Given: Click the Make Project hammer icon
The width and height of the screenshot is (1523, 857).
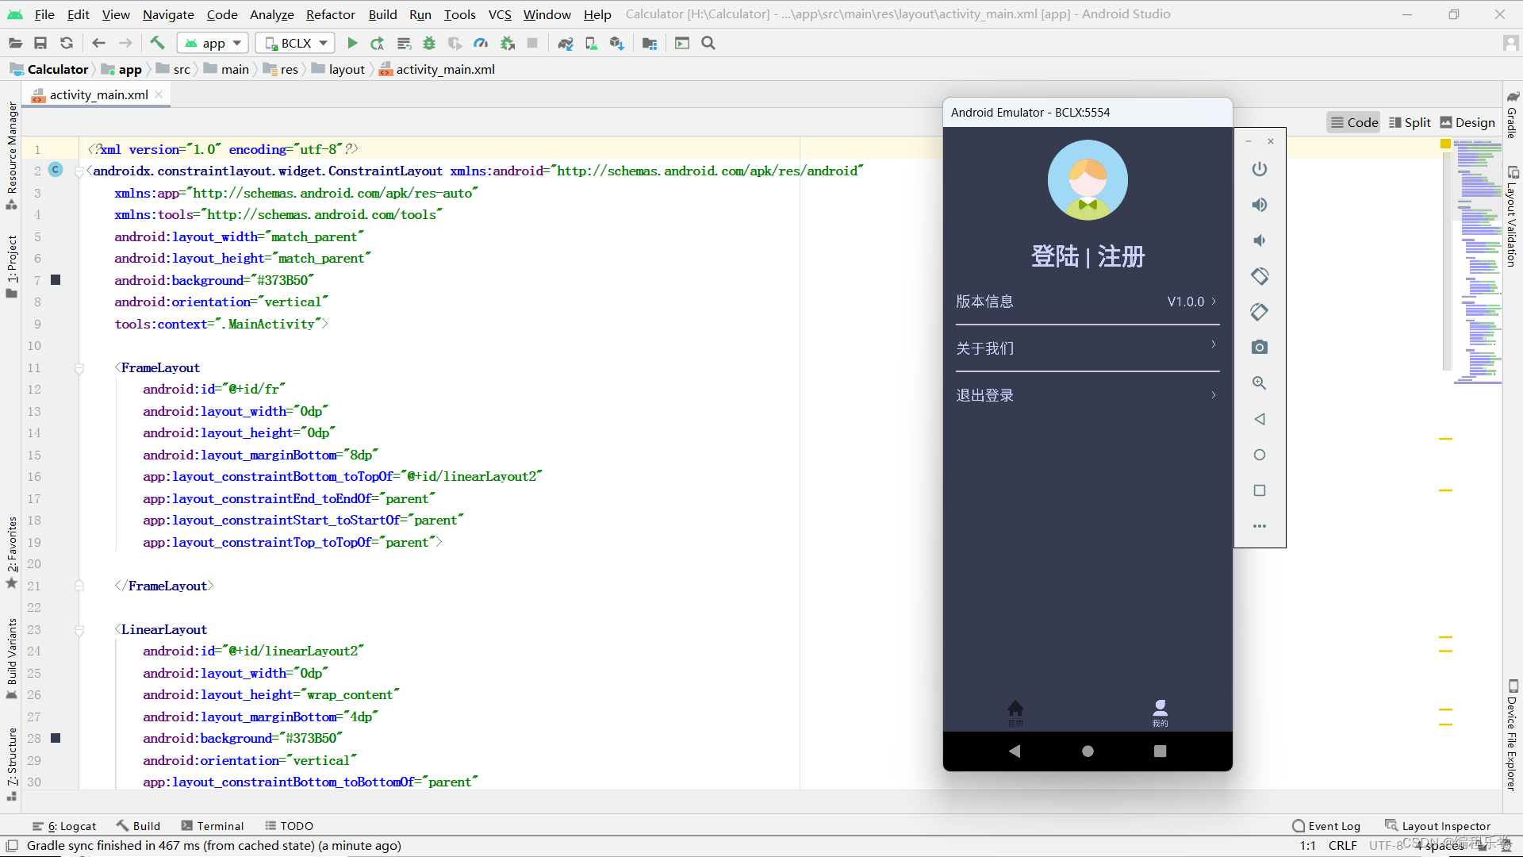Looking at the screenshot, I should coord(157,43).
